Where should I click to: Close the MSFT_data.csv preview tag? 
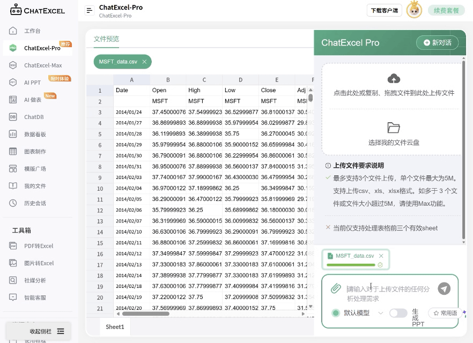point(144,62)
